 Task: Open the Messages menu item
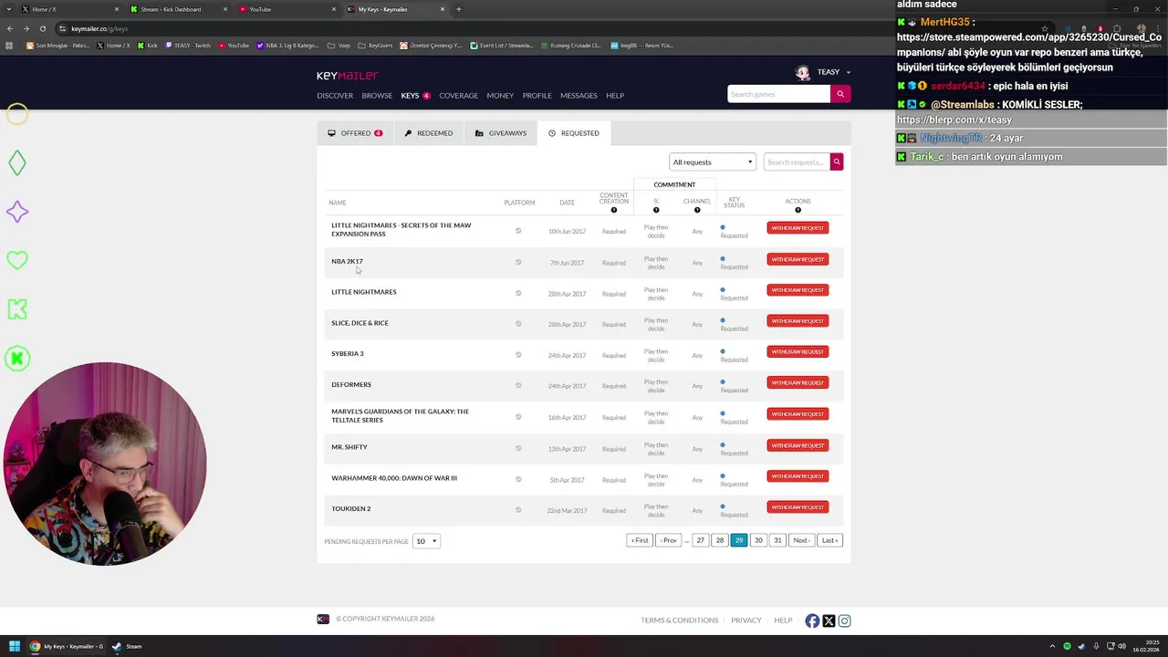click(x=579, y=96)
